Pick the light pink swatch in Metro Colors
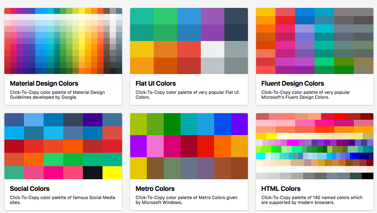This screenshot has width=377, height=213. (155, 146)
